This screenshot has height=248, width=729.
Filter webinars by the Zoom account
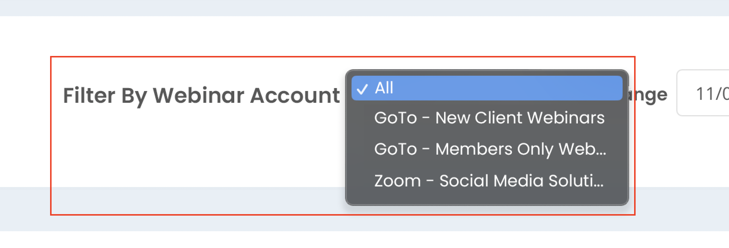coord(489,181)
